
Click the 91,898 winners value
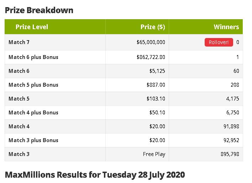click(x=231, y=127)
